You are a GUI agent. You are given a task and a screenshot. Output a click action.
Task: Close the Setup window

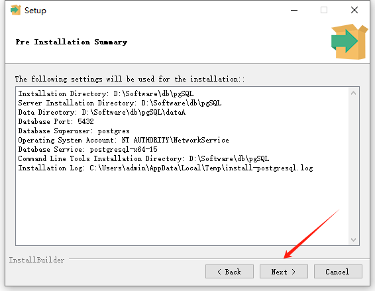click(354, 10)
